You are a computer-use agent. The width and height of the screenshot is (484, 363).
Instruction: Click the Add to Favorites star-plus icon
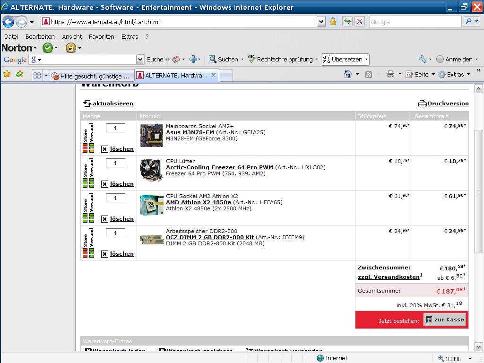20,74
